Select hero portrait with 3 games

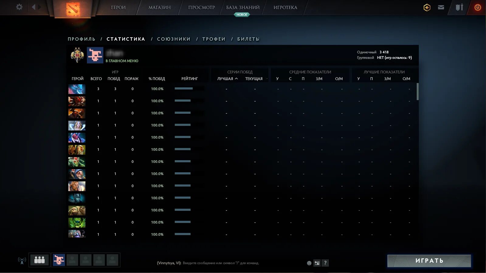tap(77, 89)
